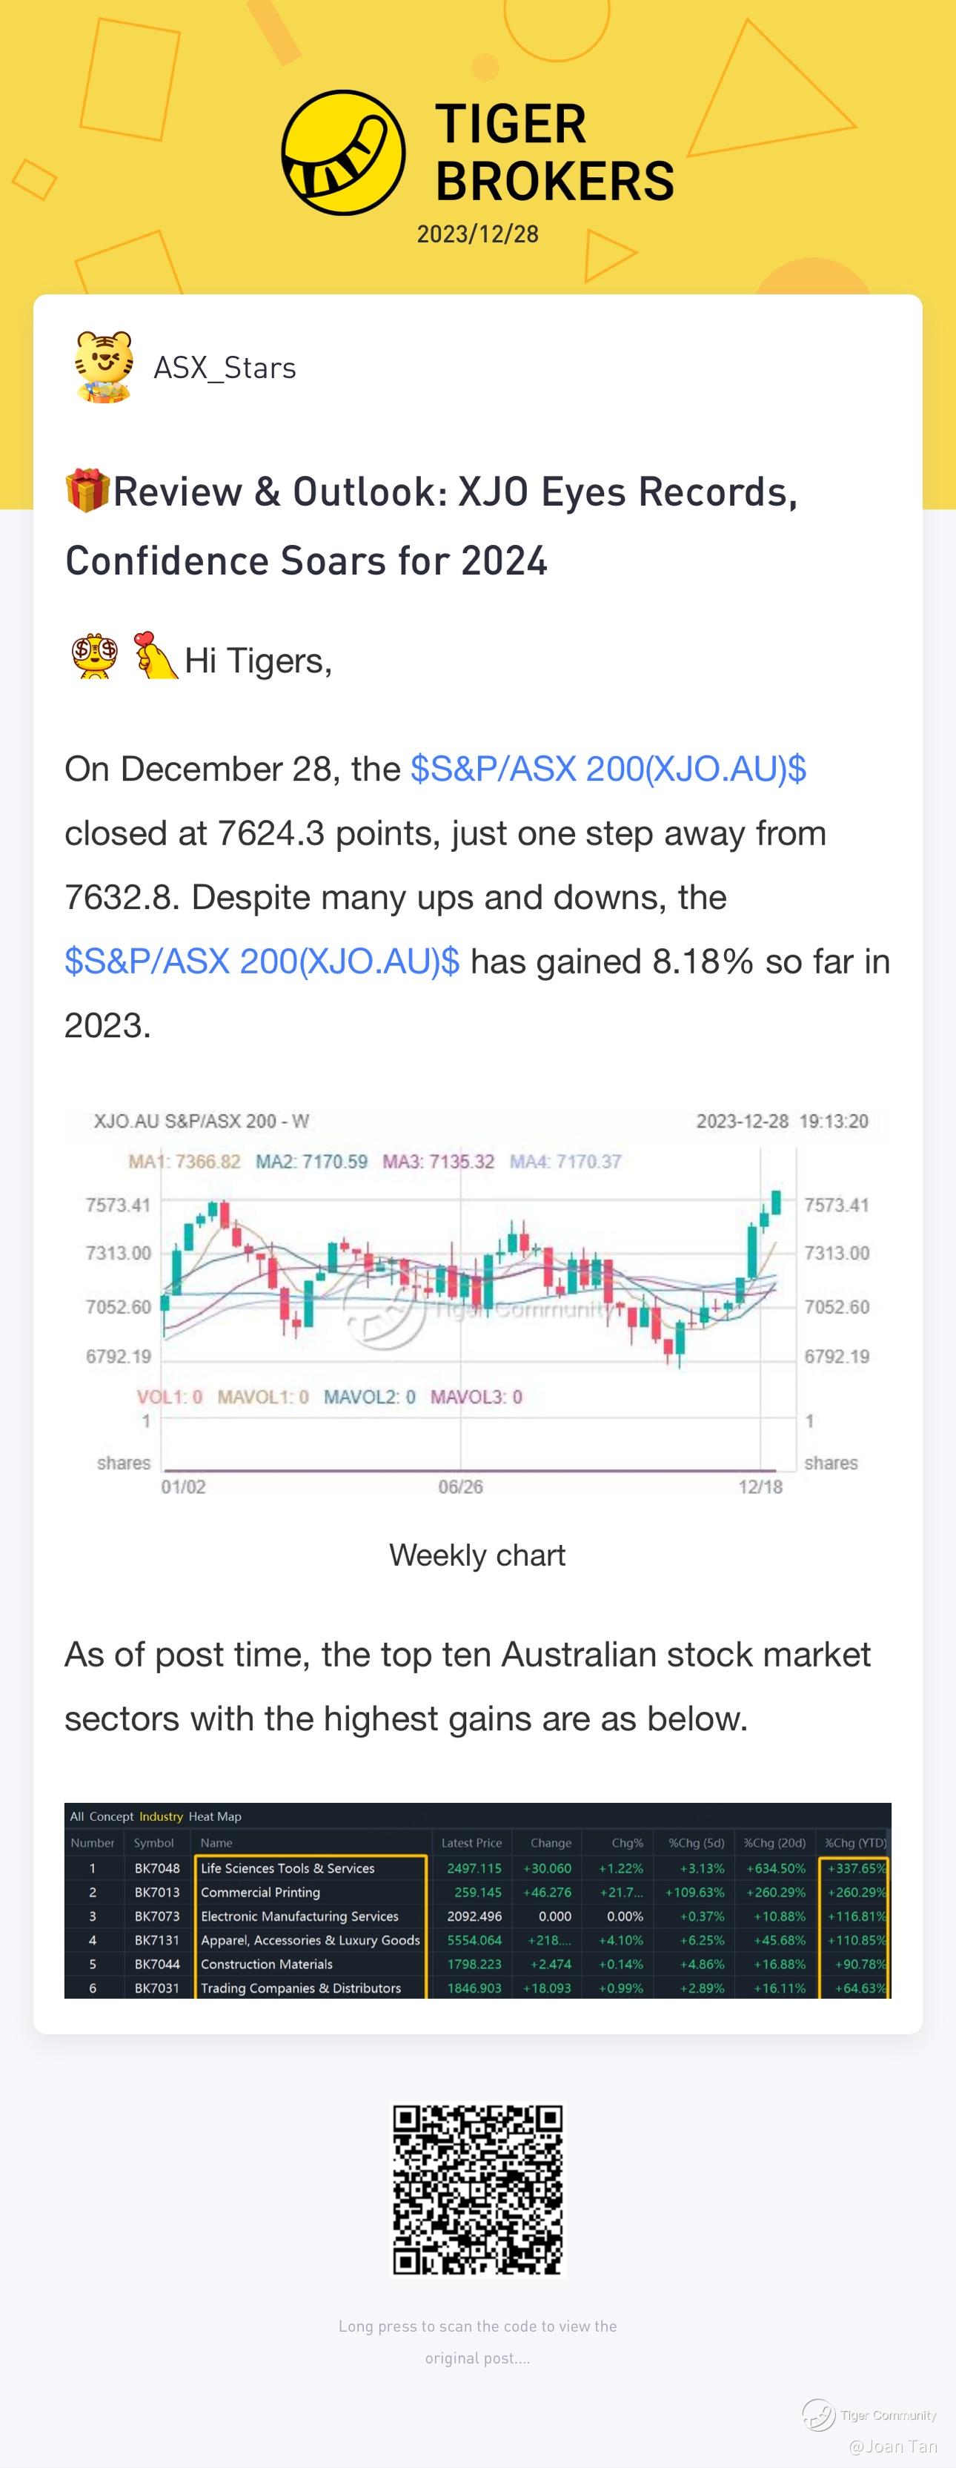Image resolution: width=956 pixels, height=2468 pixels.
Task: Select the Heat Map tab
Action: 215,1816
